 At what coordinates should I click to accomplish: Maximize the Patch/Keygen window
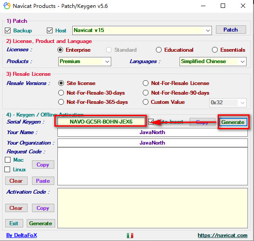[x=223, y=6]
